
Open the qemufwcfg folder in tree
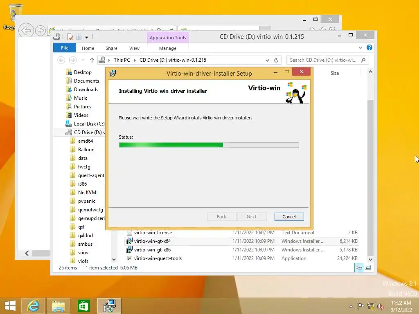coord(90,210)
